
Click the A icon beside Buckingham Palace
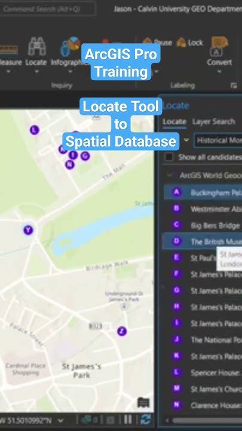(177, 192)
